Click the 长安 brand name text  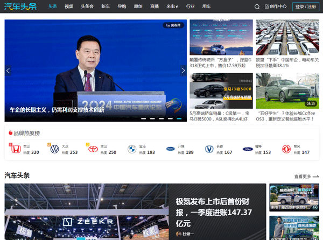[x=220, y=146]
